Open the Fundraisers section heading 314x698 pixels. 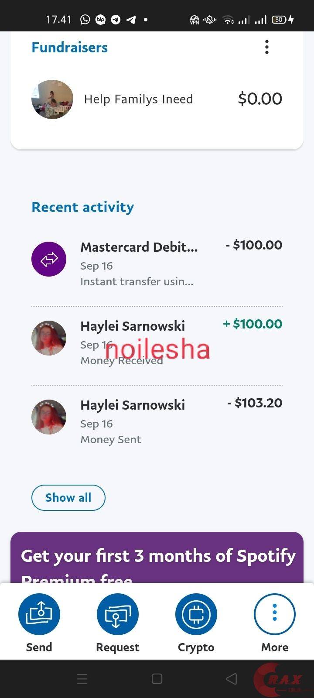(70, 48)
